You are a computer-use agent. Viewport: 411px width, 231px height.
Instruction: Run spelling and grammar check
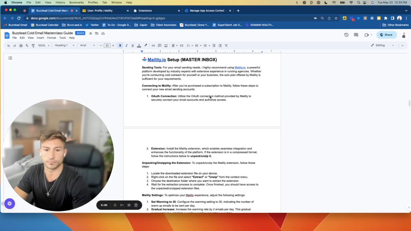pos(27,46)
